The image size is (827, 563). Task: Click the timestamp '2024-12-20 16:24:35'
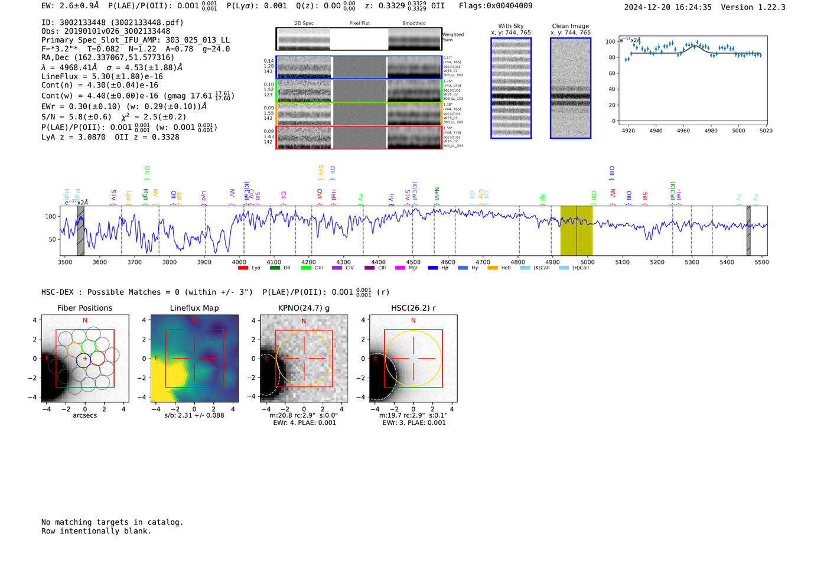[x=668, y=7]
